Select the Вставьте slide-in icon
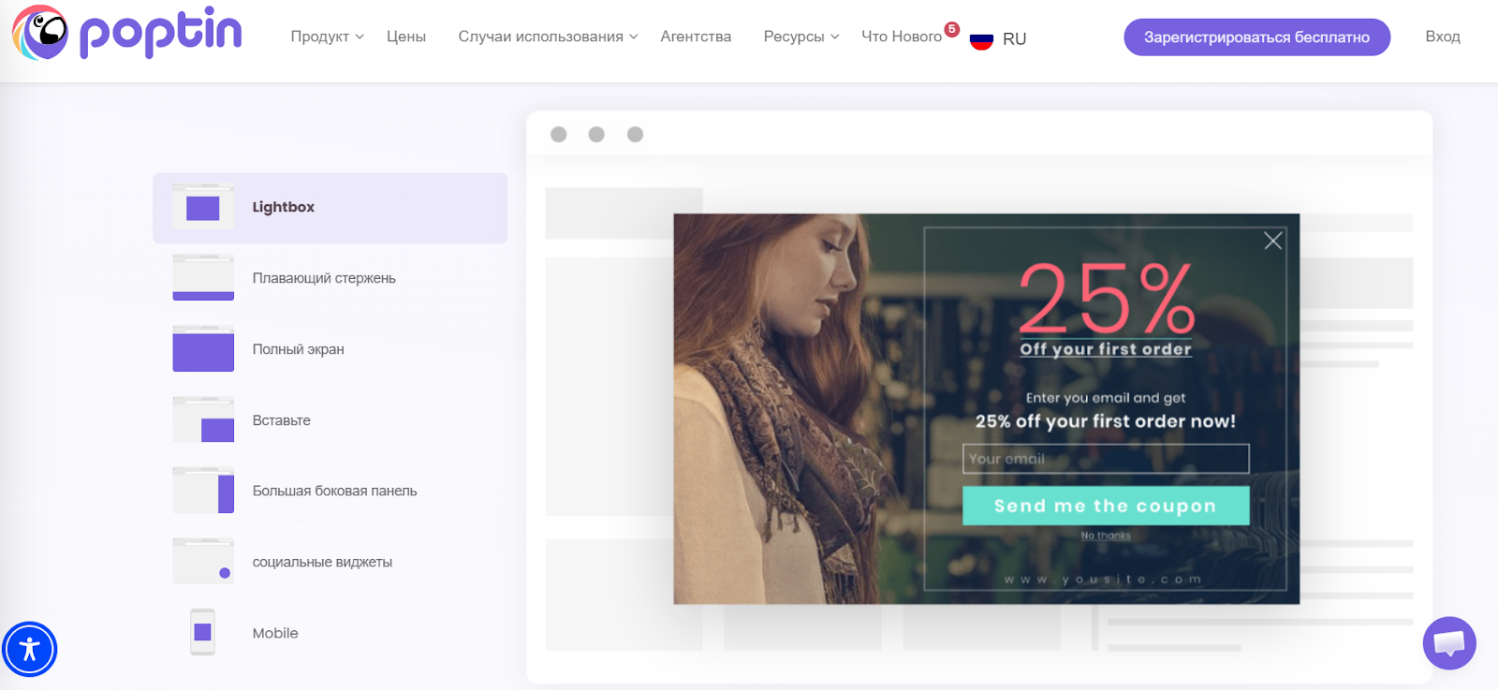 (x=203, y=419)
